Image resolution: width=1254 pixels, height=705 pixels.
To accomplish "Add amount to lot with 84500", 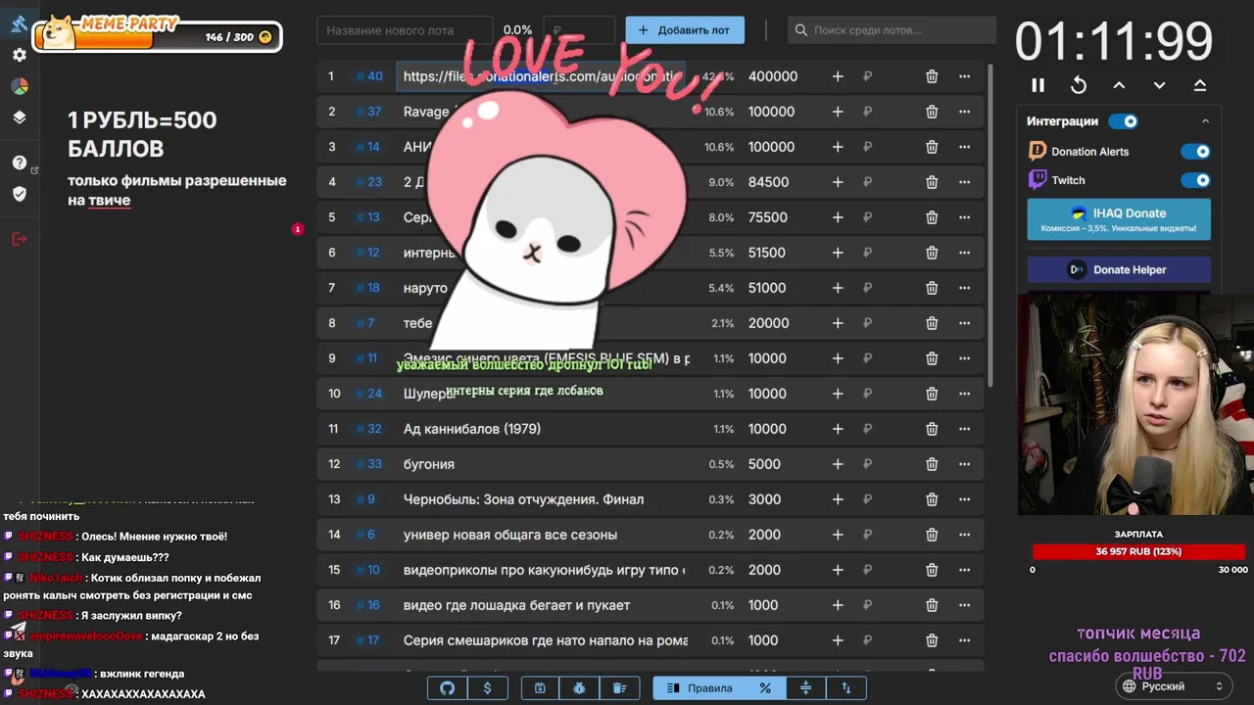I will 838,182.
